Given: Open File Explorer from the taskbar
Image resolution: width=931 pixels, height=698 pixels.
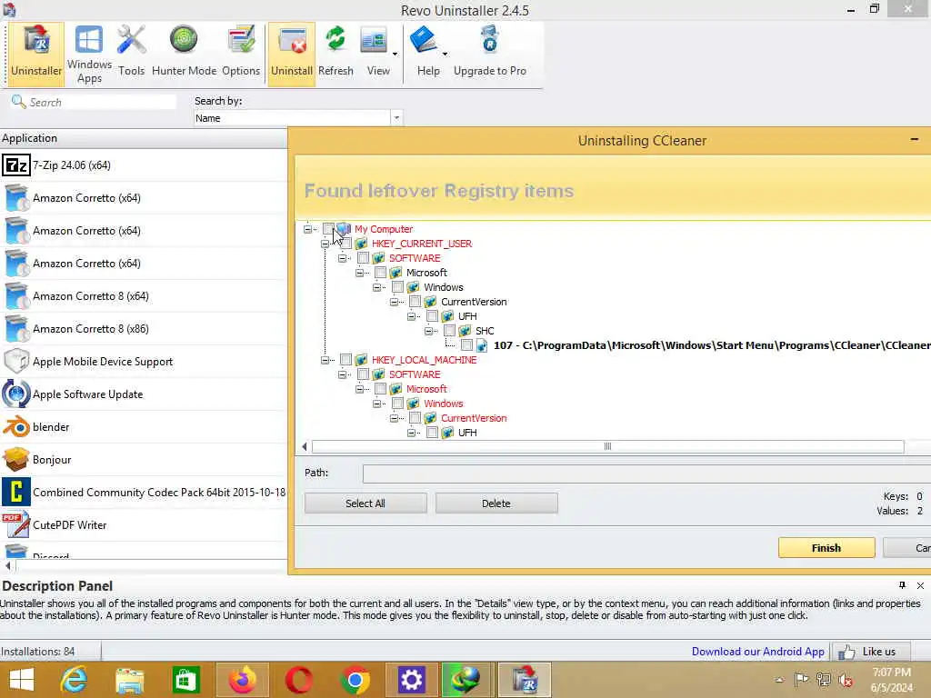Looking at the screenshot, I should point(129,680).
